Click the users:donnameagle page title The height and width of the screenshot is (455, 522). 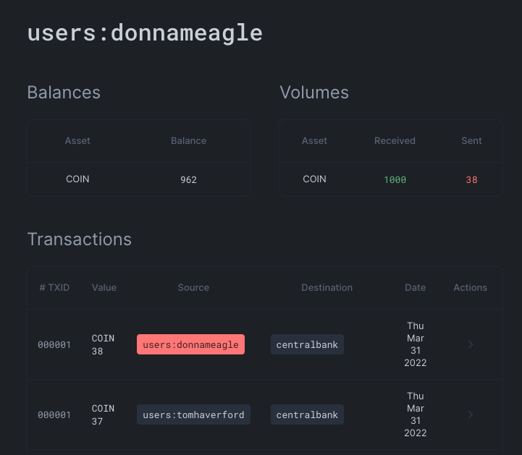145,33
